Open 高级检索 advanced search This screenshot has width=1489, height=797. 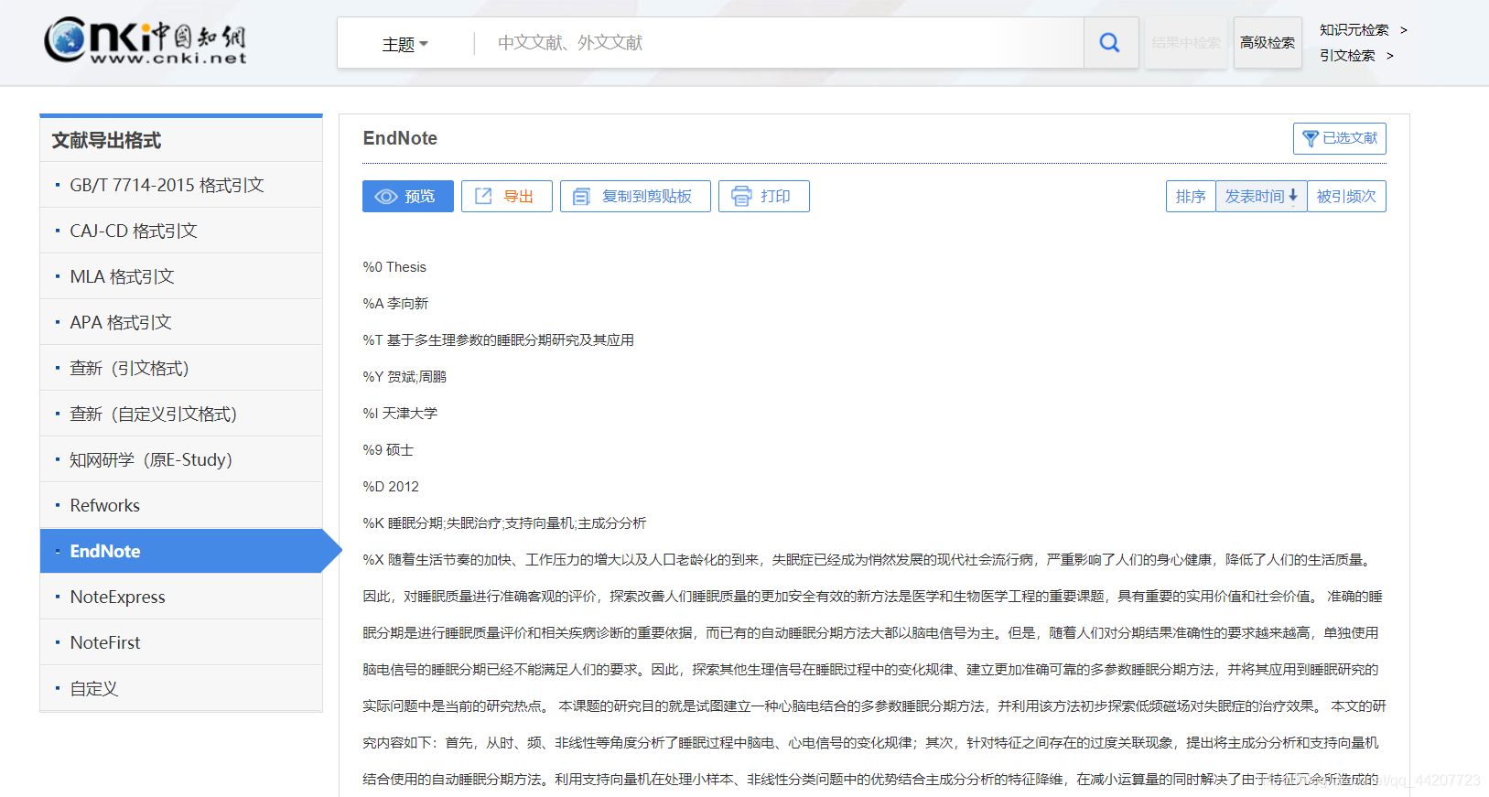click(x=1268, y=43)
